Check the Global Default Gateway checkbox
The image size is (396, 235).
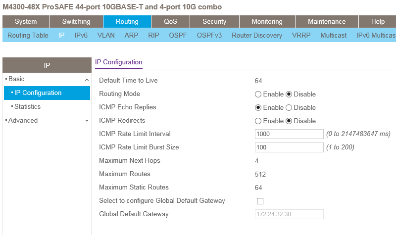point(260,201)
